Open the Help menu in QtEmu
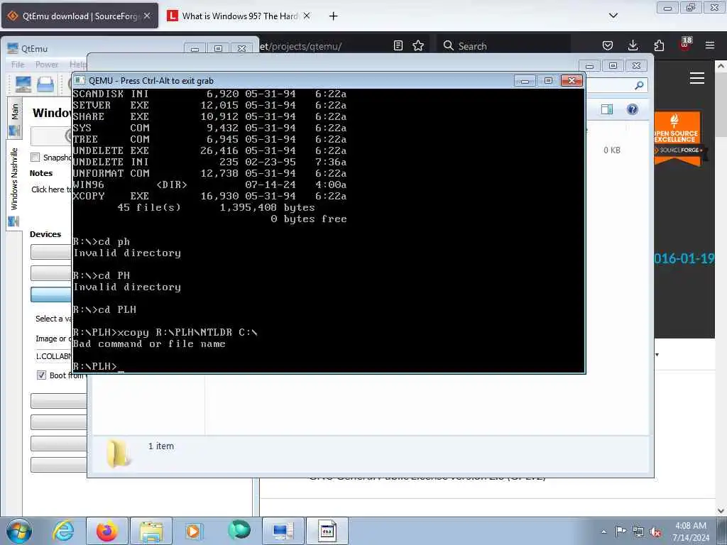The width and height of the screenshot is (727, 545). (77, 65)
